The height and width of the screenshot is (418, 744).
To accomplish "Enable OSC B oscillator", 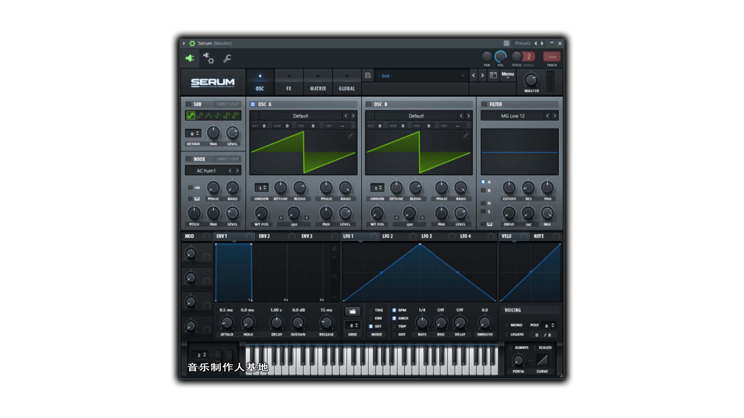I will coord(369,104).
